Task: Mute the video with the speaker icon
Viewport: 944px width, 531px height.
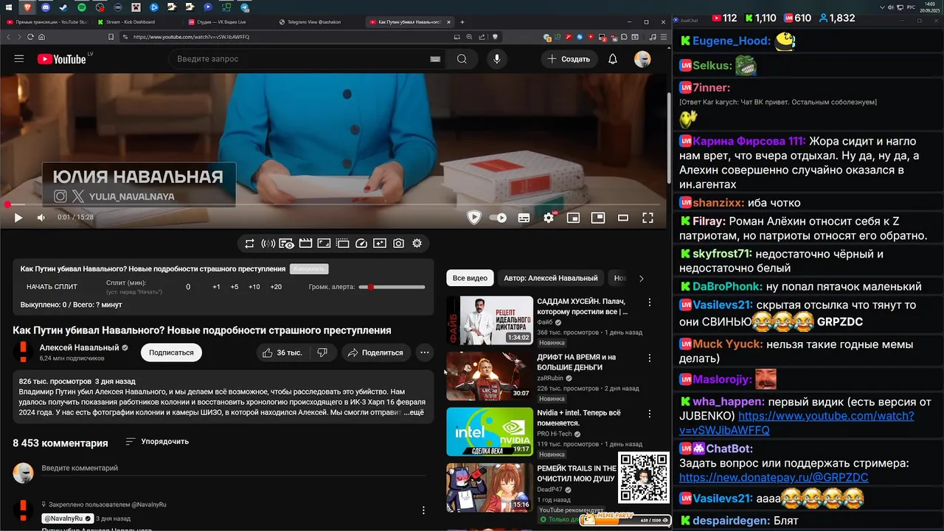Action: [41, 218]
